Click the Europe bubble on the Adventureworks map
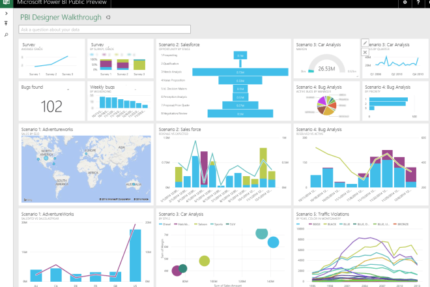 (86, 154)
